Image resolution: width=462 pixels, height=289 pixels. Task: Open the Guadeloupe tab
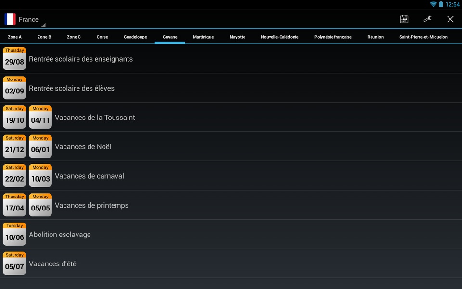(135, 37)
